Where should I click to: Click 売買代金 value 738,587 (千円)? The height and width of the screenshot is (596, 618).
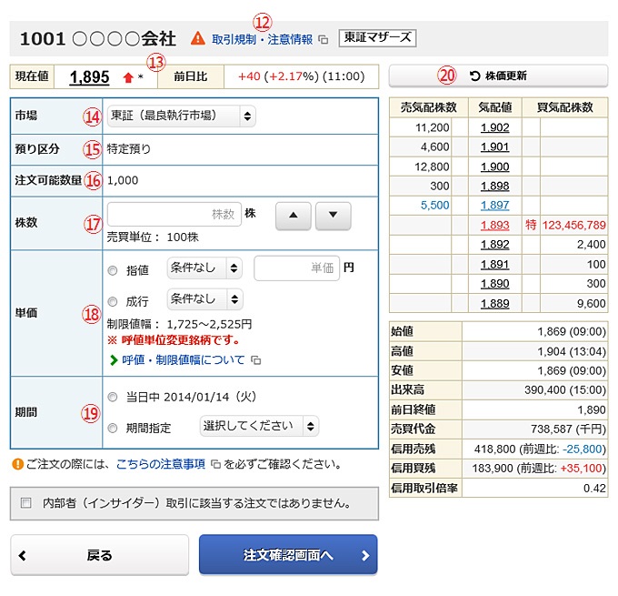pos(568,429)
